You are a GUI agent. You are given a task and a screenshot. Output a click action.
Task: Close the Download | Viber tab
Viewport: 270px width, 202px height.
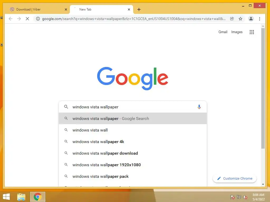tap(66, 9)
